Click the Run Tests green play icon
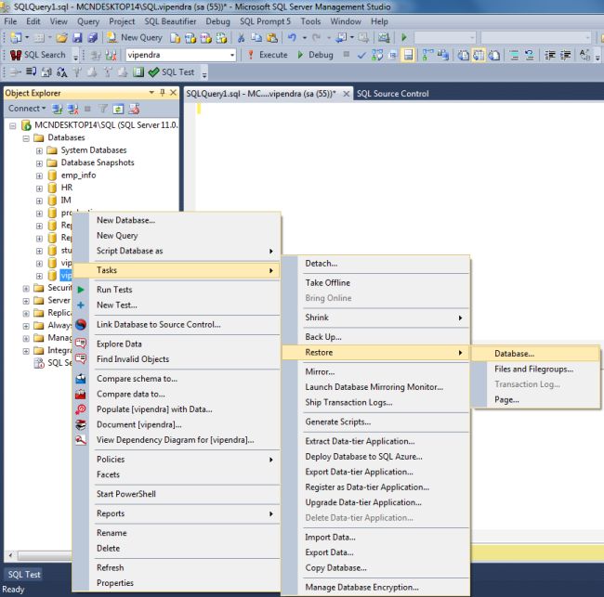The width and height of the screenshot is (604, 597). [81, 290]
